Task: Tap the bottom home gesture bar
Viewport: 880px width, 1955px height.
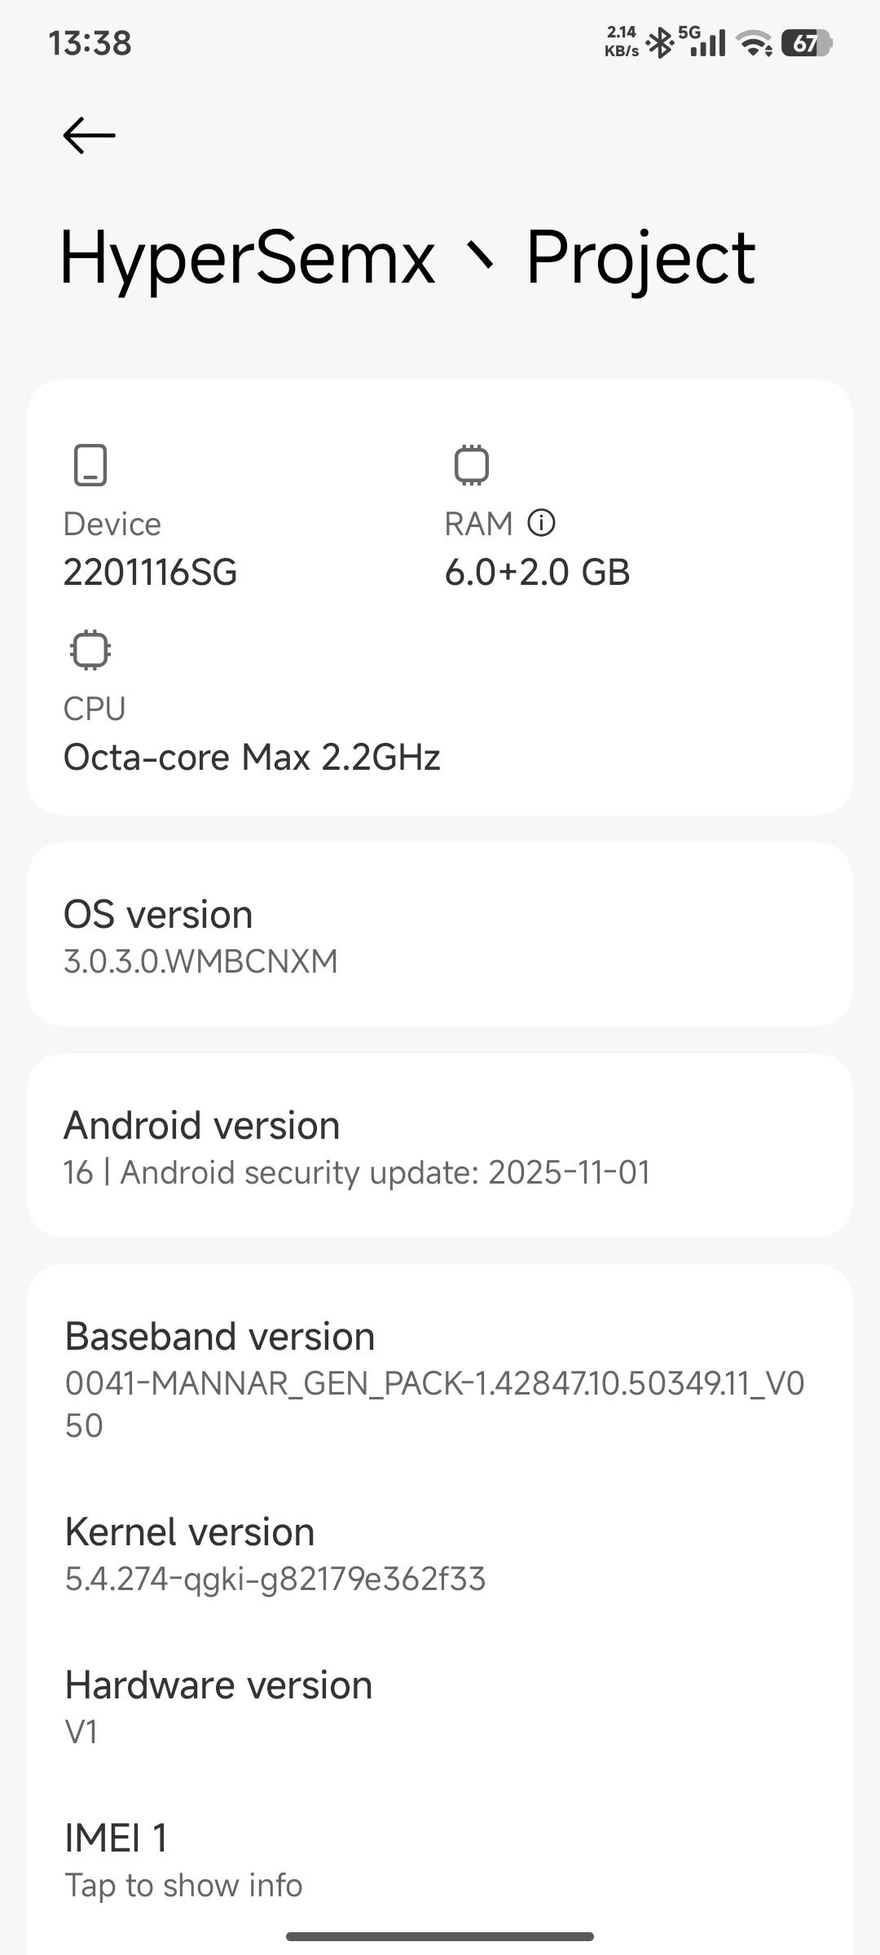Action: pyautogui.click(x=440, y=1936)
